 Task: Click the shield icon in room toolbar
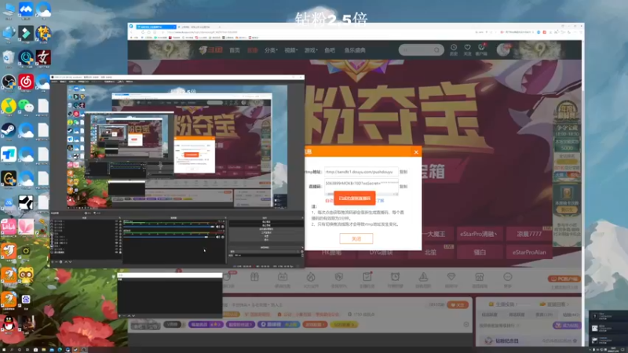[x=339, y=277]
